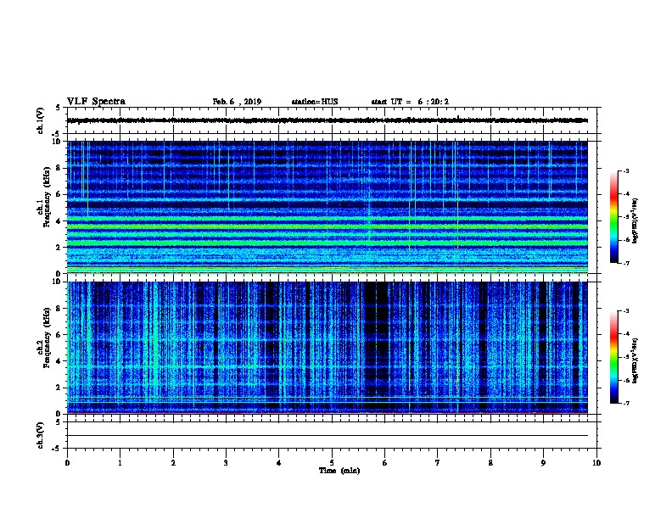
Task: Click the log(PSD) label beside the upper colour bar
Action: (635, 220)
